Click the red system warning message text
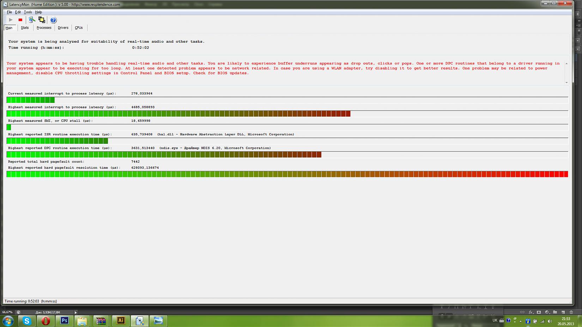The height and width of the screenshot is (327, 582). click(283, 68)
